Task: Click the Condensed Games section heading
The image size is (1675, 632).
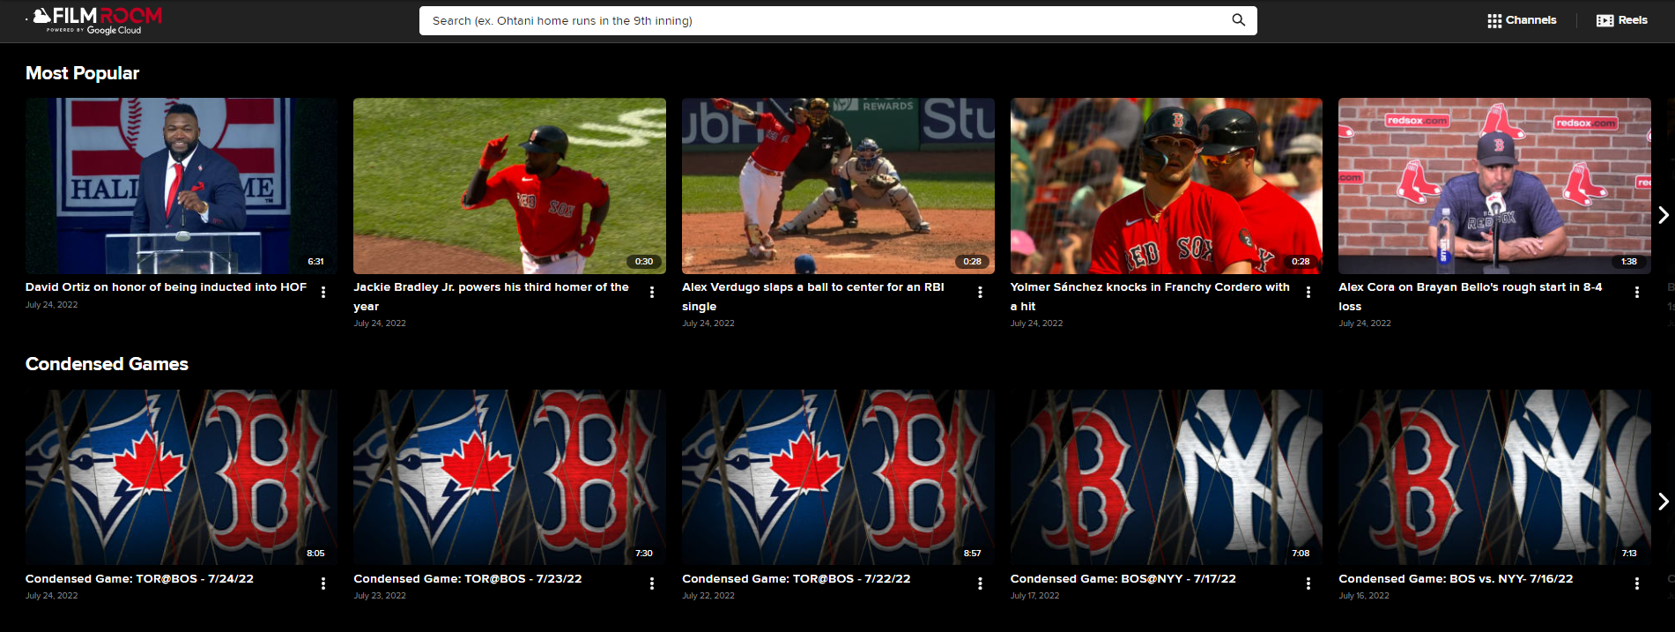Action: coord(107,364)
